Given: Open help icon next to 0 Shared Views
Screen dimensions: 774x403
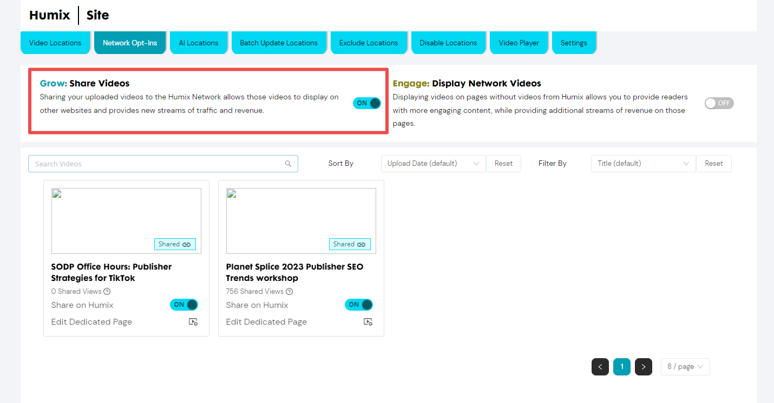Looking at the screenshot, I should [x=107, y=292].
